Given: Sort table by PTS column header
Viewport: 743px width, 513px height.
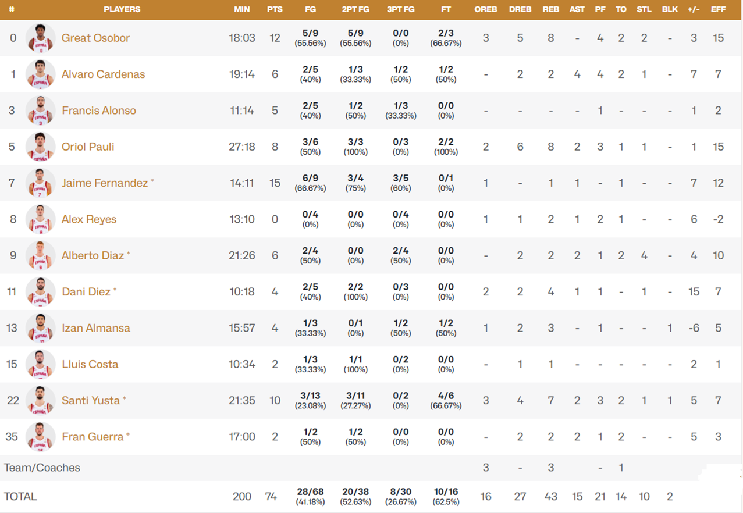Looking at the screenshot, I should click(275, 9).
